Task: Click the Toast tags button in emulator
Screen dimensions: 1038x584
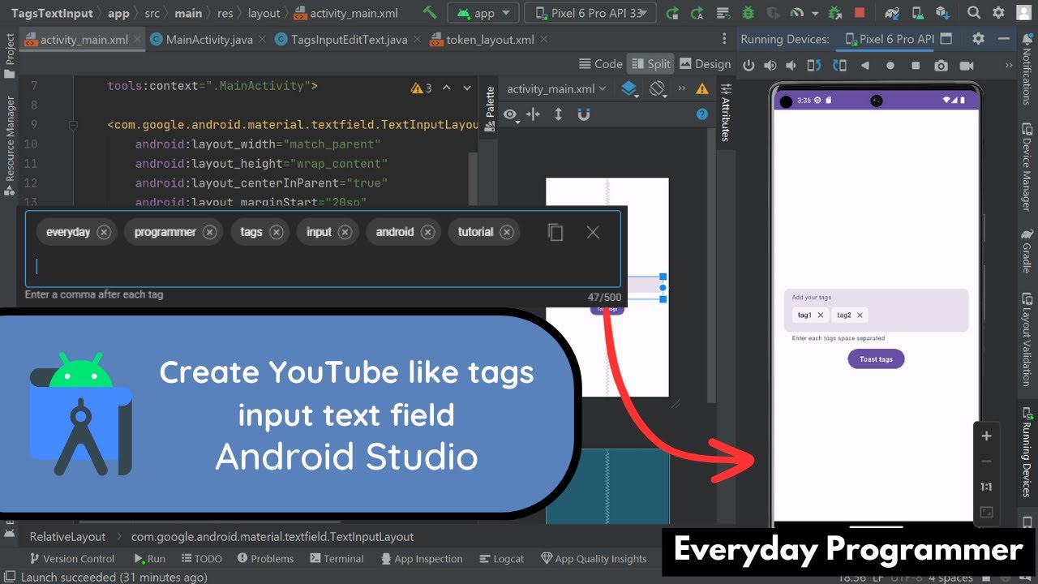Action: click(x=876, y=359)
